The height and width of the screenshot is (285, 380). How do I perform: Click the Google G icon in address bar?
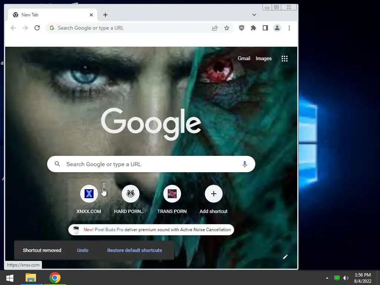point(52,28)
